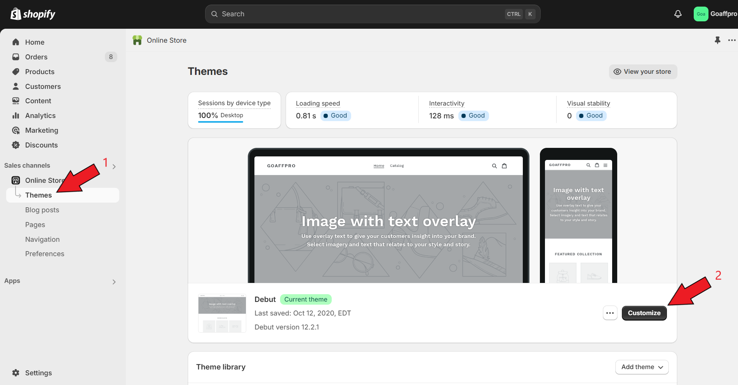Click the Shopify logo in top bar
This screenshot has height=385, width=738.
[33, 14]
